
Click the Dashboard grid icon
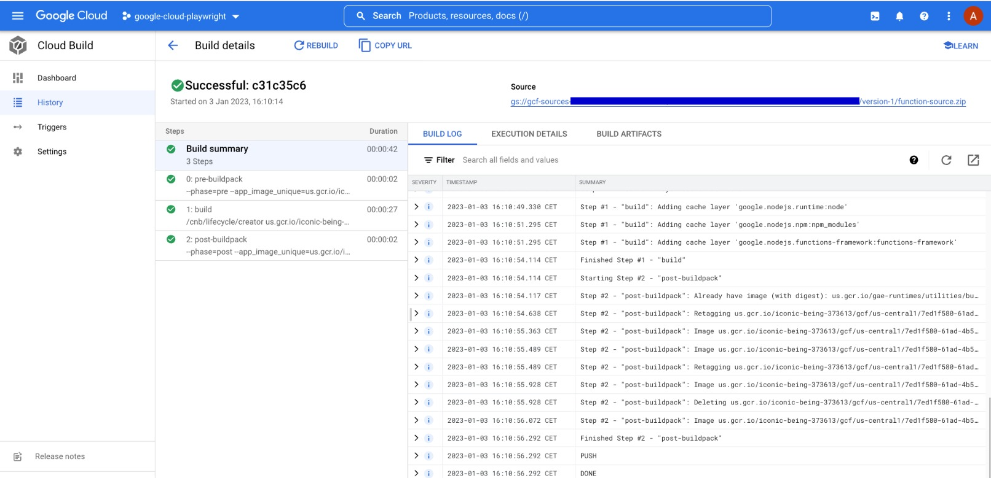18,78
